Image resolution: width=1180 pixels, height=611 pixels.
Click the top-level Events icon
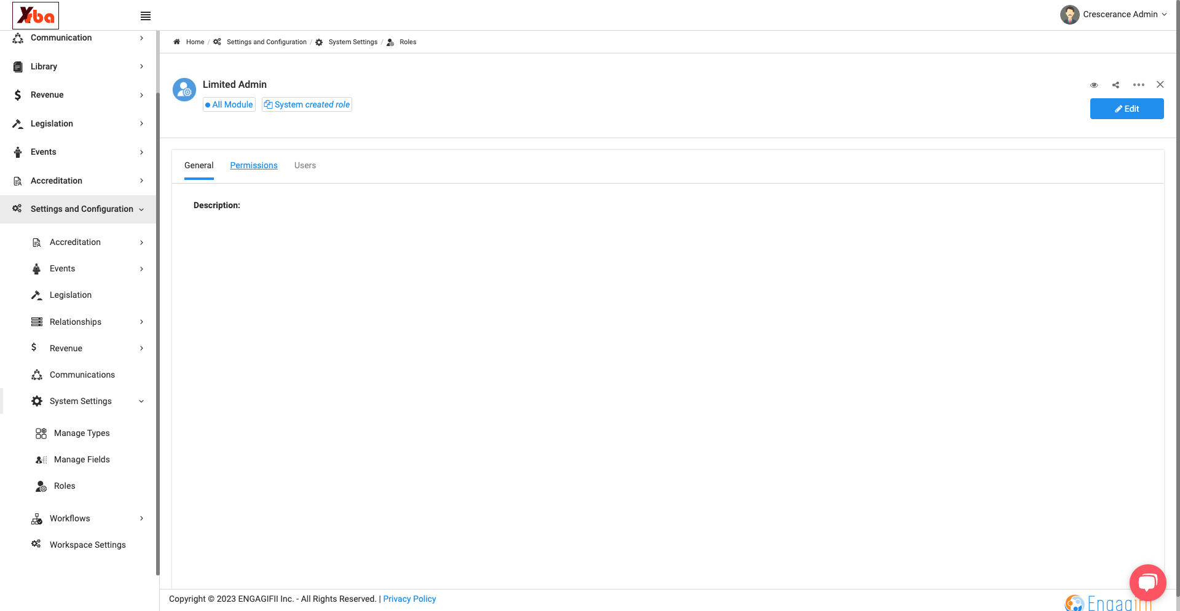(18, 152)
